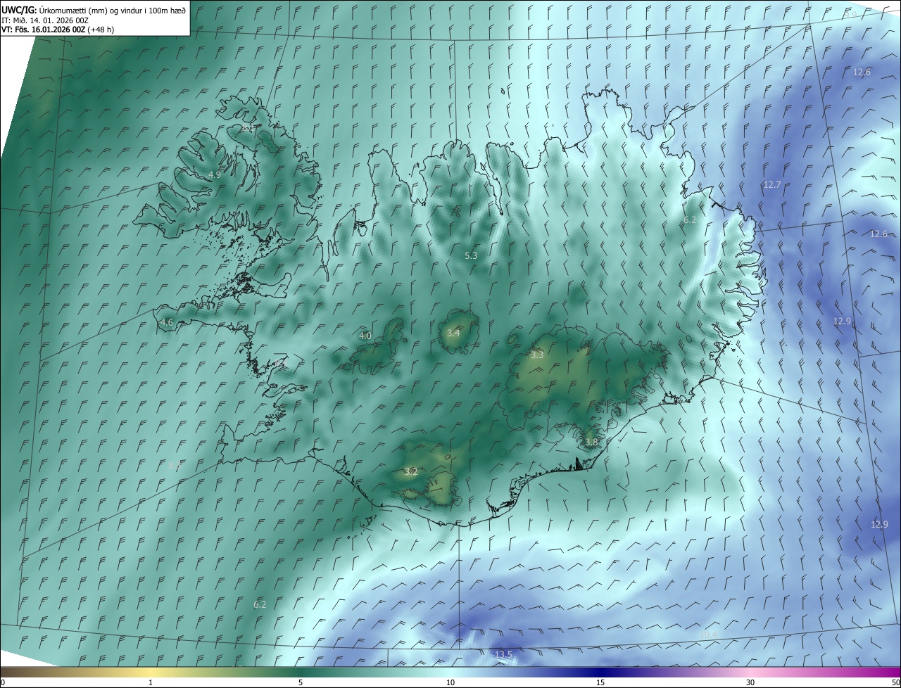Screen dimensions: 901x688
Task: Click the 3.2 value on Mýrdalsjökull area
Action: [411, 472]
